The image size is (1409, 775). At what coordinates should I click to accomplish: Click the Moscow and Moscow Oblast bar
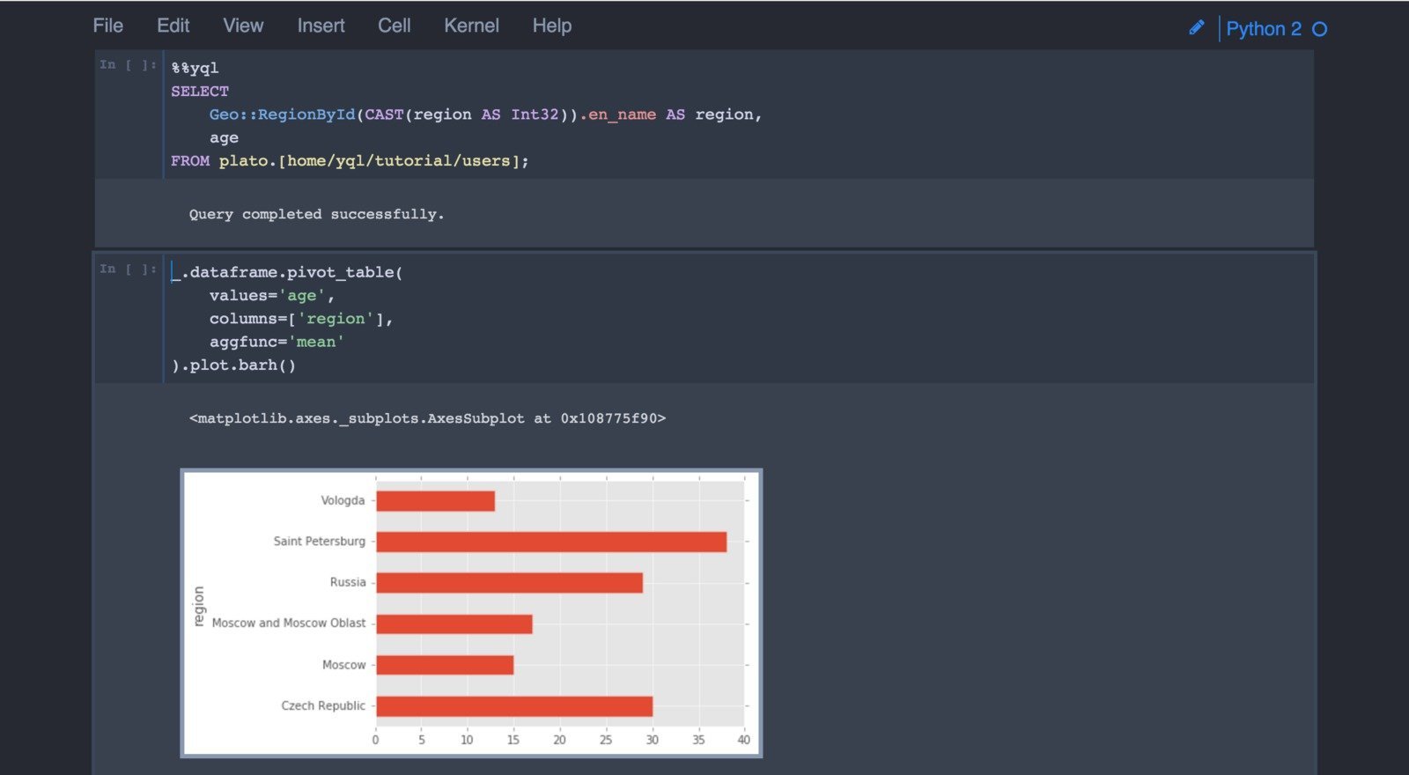pyautogui.click(x=454, y=624)
